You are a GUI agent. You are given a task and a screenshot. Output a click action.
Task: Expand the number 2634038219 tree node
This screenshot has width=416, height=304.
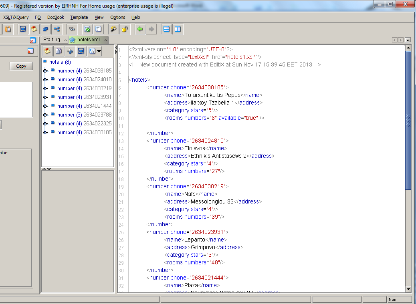click(x=45, y=89)
